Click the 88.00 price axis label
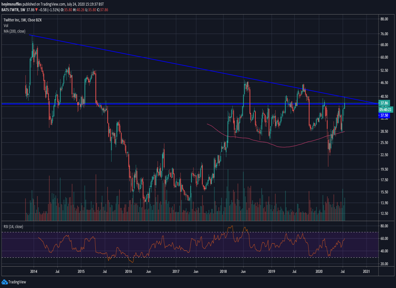Viewport: 396px width, 288px height. [x=384, y=19]
